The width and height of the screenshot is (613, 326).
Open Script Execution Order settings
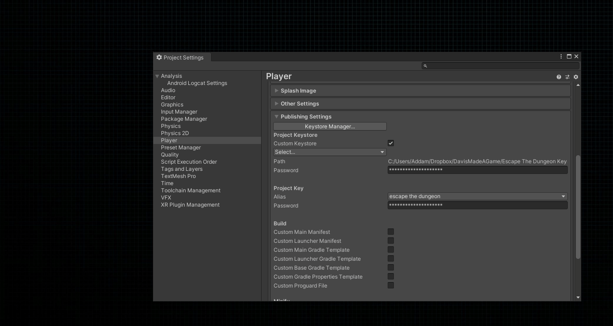(189, 162)
